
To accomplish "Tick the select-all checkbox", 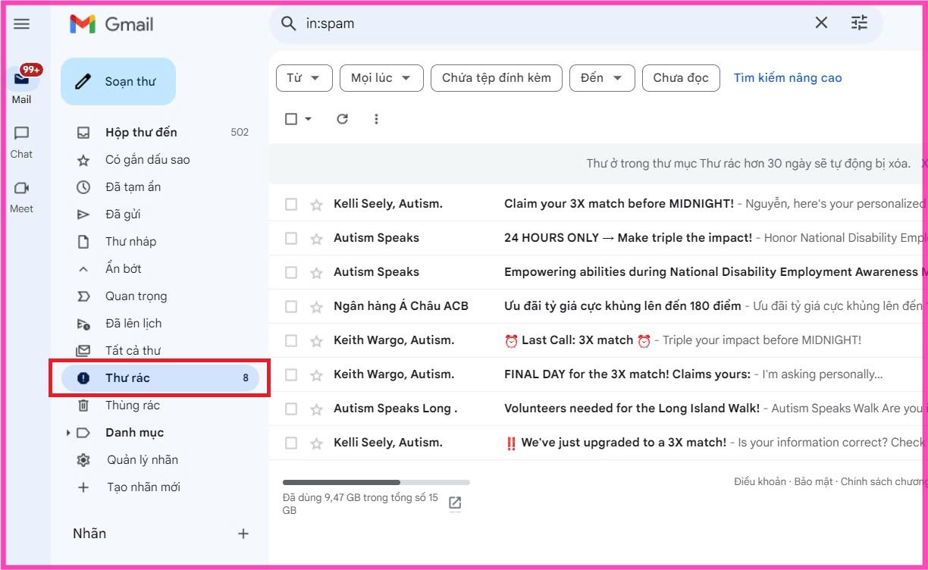I will [291, 119].
